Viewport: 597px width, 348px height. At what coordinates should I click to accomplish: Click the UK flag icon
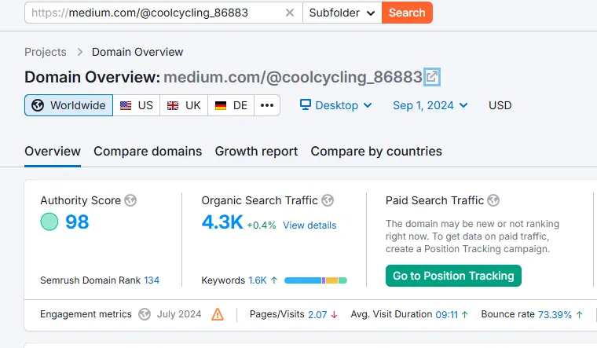(173, 105)
